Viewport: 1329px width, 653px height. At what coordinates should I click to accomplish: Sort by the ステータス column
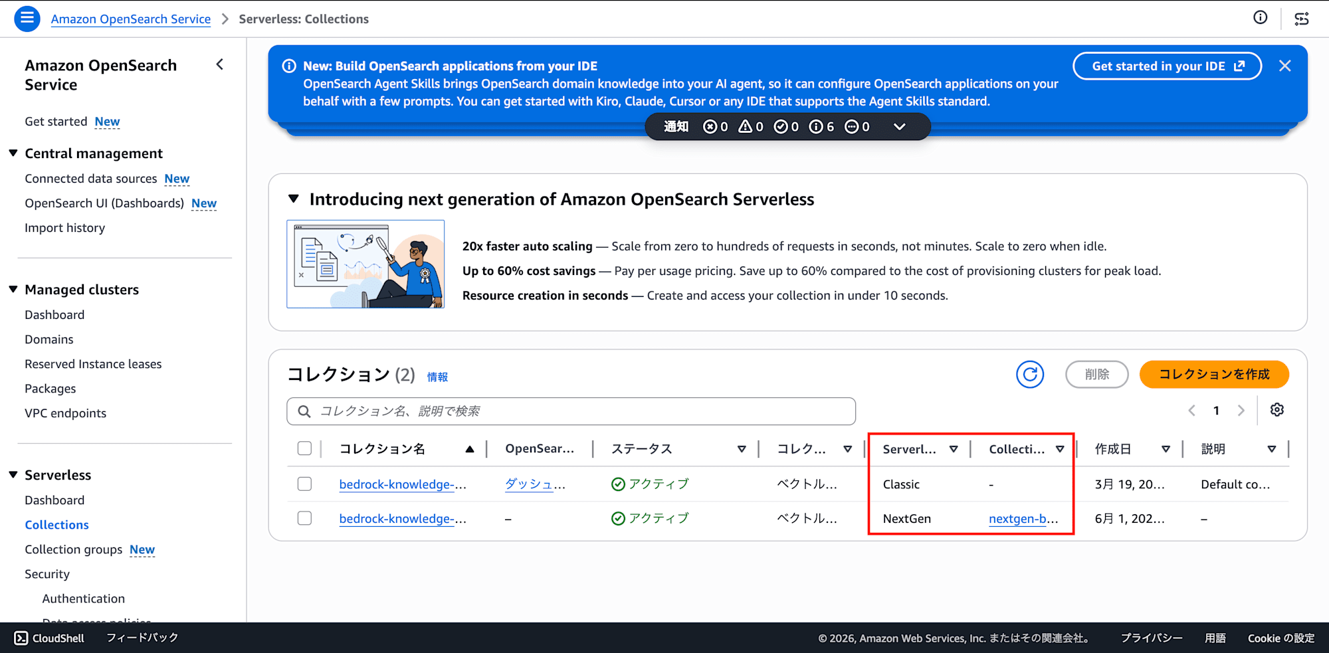(742, 449)
